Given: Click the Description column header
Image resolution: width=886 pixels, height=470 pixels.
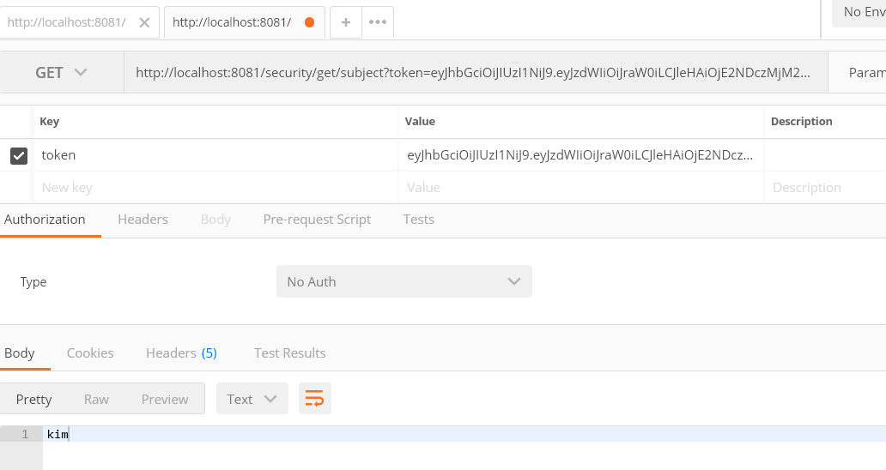Looking at the screenshot, I should point(801,121).
